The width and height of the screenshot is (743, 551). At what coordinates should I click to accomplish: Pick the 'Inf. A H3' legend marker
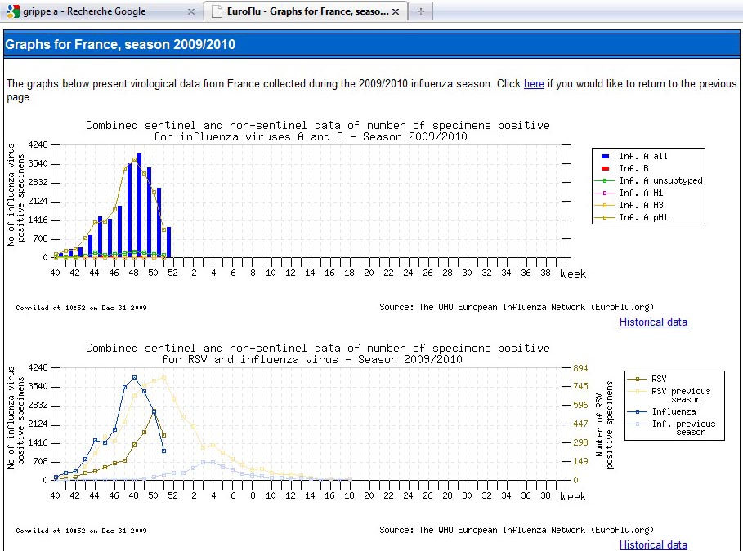(x=605, y=205)
